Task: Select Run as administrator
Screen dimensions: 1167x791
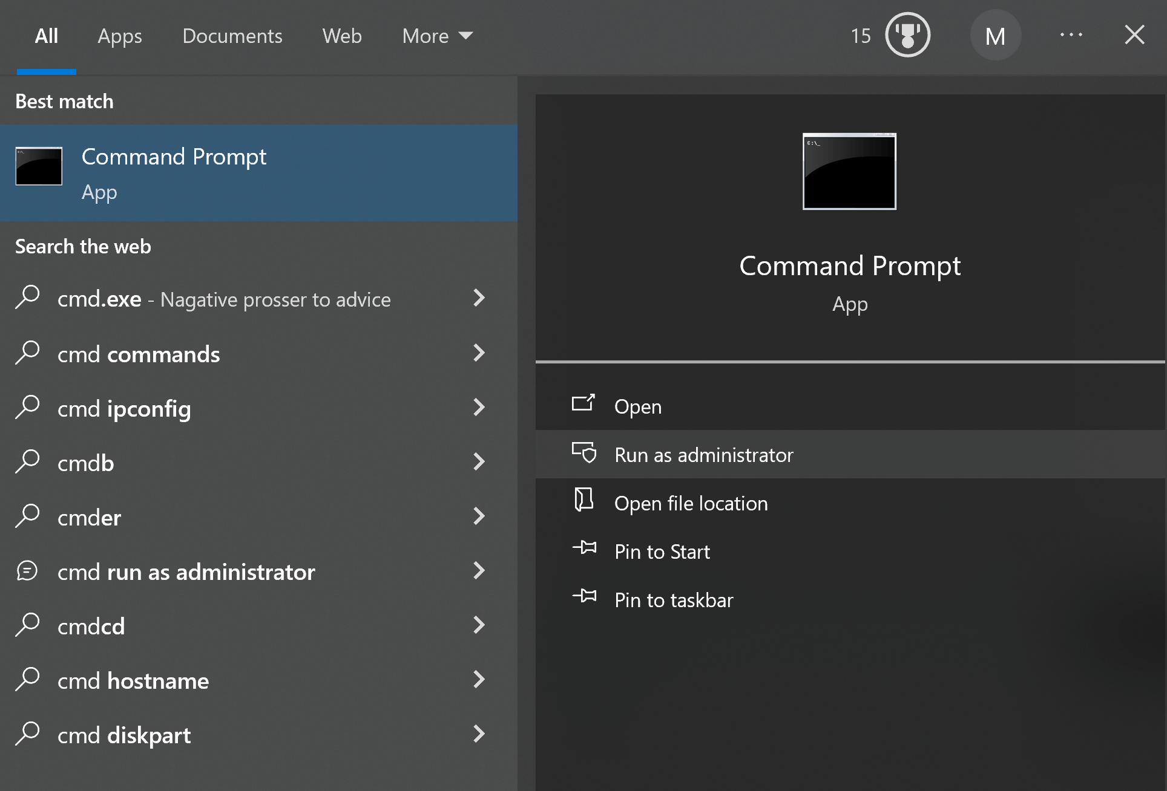Action: pos(704,455)
